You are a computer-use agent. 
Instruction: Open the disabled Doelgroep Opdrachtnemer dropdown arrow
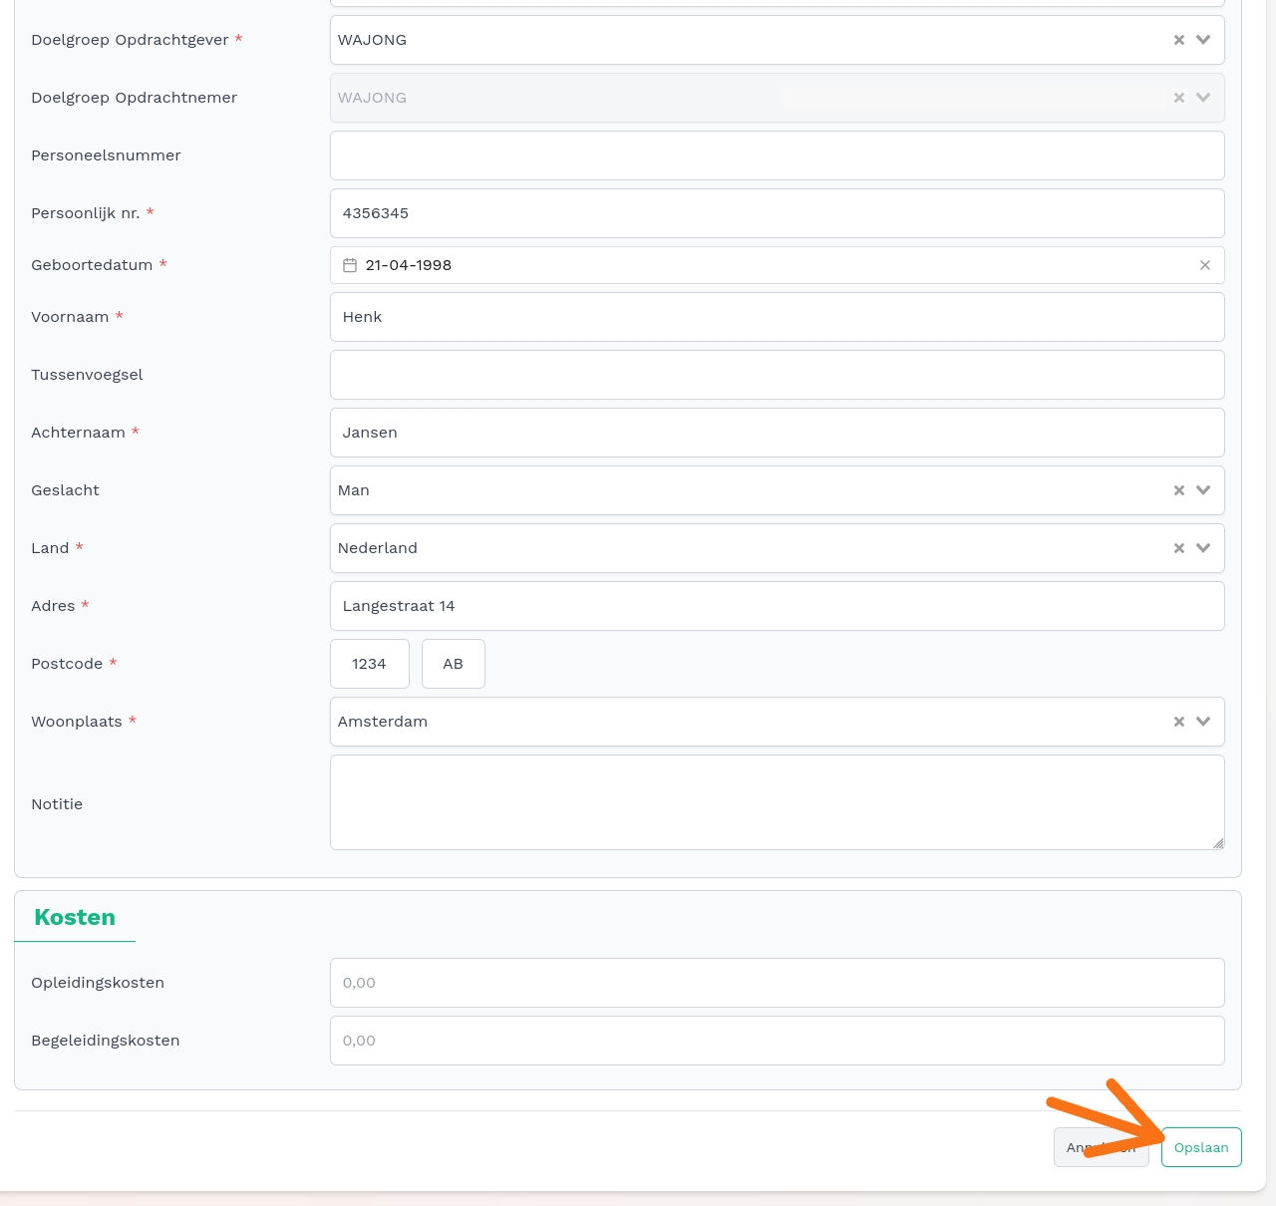(1203, 98)
